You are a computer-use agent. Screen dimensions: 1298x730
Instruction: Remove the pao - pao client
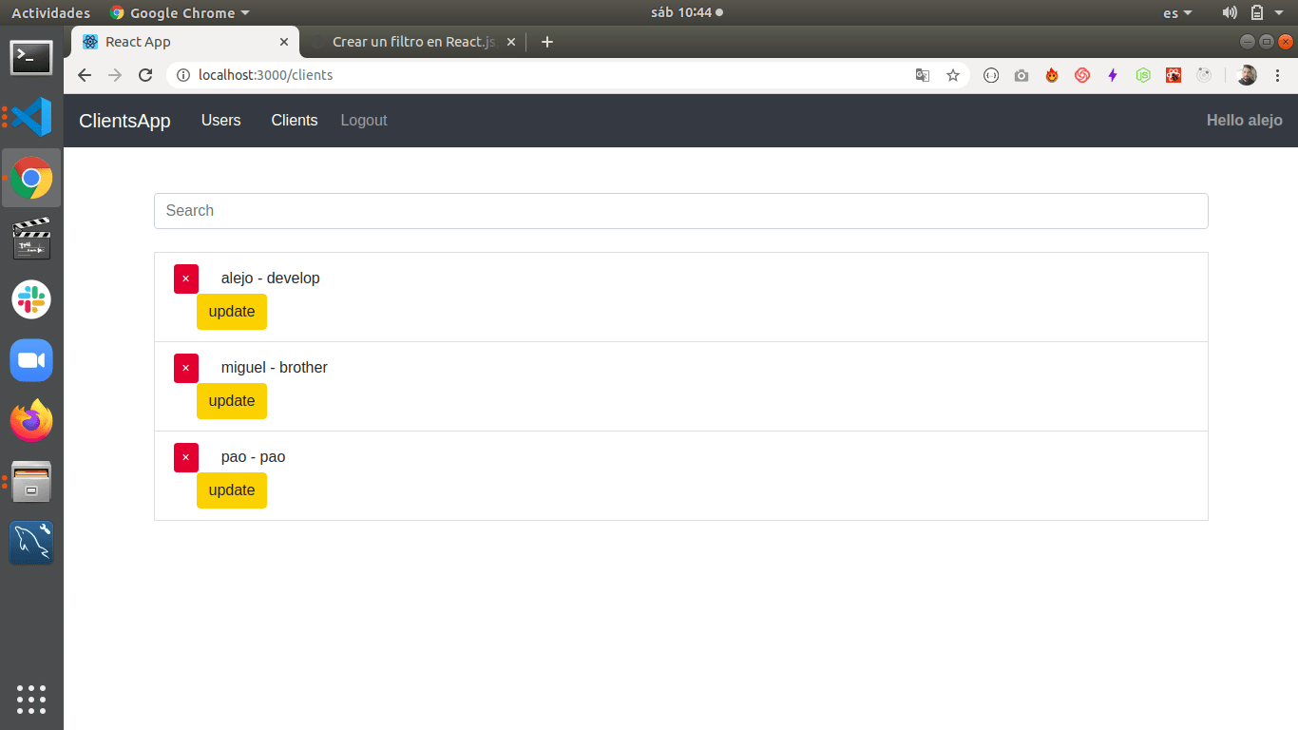(x=185, y=457)
